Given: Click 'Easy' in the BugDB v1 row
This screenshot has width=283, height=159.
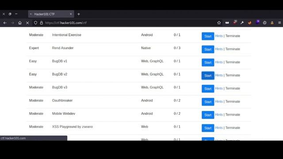Looking at the screenshot, I should click(33, 61).
